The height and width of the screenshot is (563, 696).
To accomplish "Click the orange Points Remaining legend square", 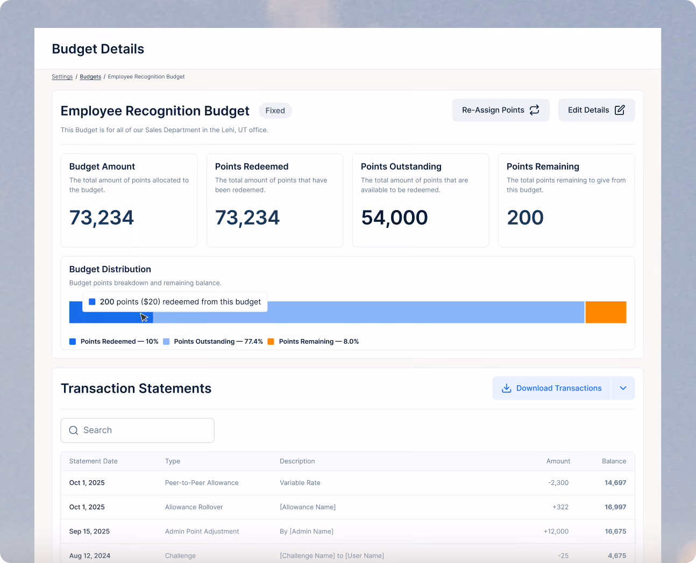I will pos(271,342).
